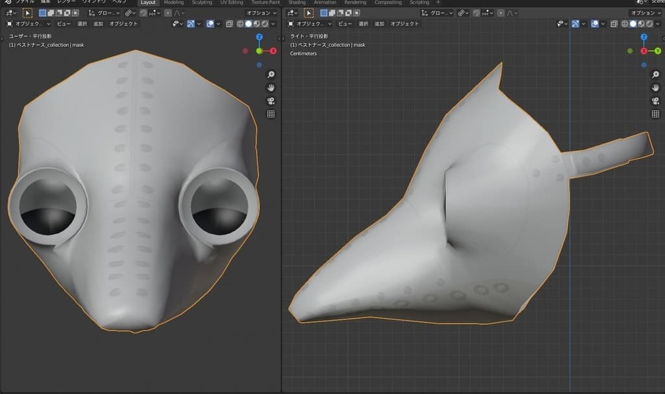Open オプション dropdown in left viewport

pos(262,13)
